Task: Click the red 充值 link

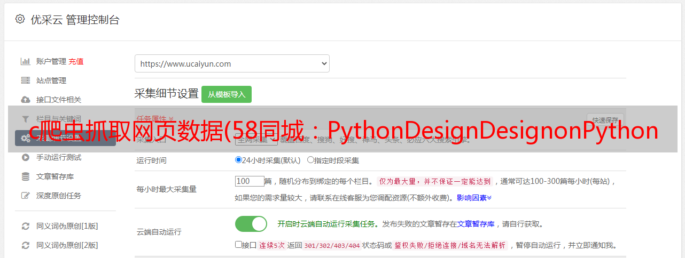Action: click(76, 61)
